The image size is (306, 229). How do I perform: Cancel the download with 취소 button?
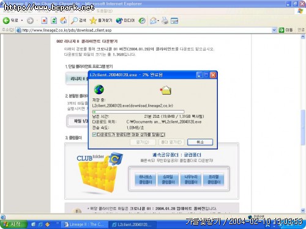coord(200,142)
